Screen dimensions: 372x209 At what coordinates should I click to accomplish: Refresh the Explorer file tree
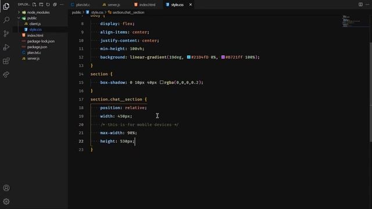coord(48,5)
